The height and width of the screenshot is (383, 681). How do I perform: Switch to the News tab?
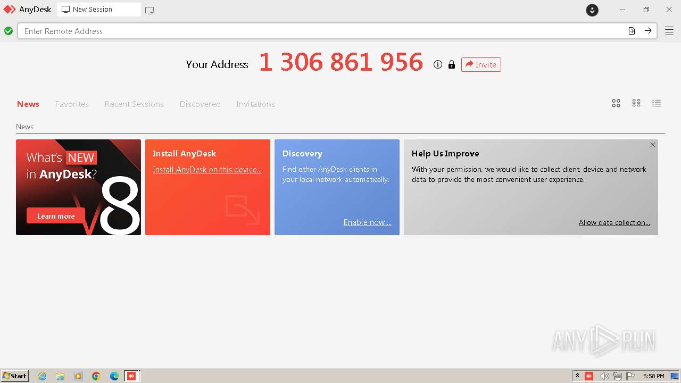tap(28, 104)
